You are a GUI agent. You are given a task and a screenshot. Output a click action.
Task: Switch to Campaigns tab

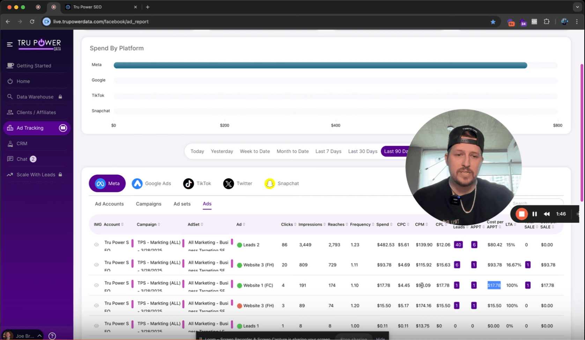tap(149, 204)
